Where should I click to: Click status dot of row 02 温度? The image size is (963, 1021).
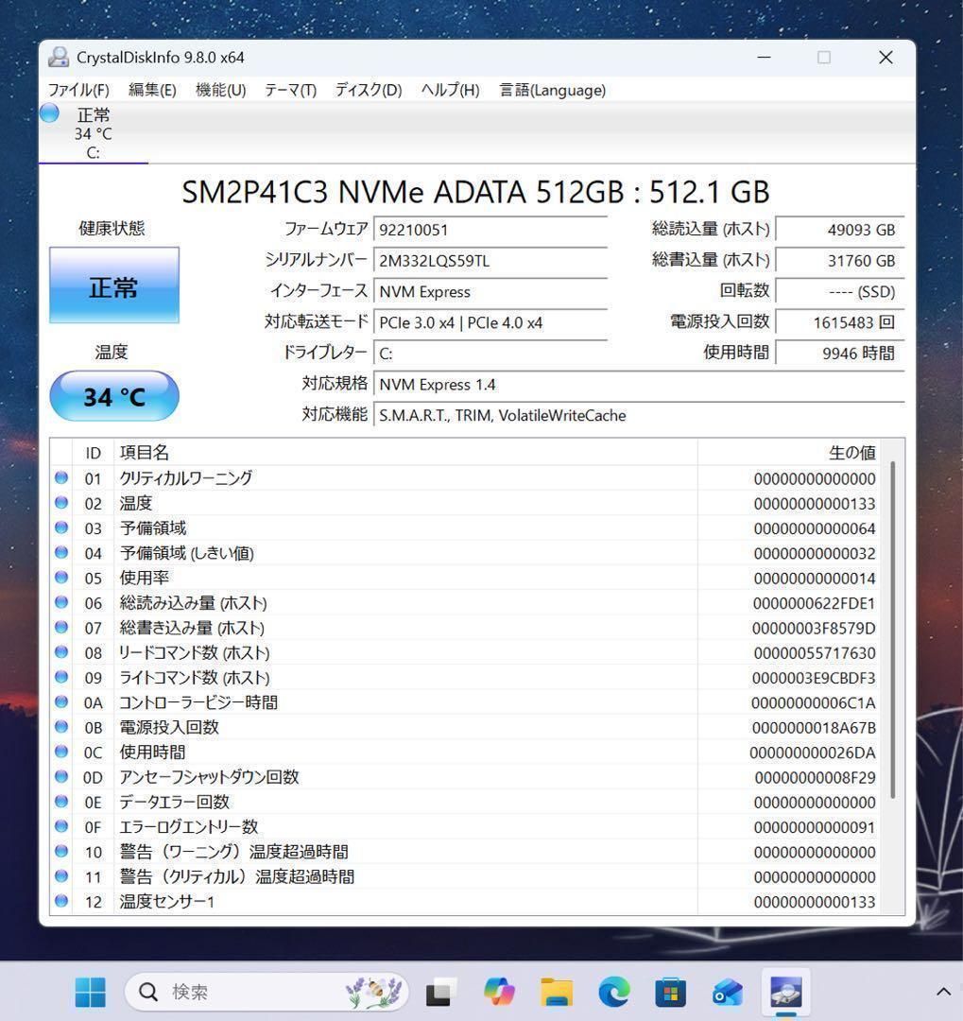coord(61,503)
